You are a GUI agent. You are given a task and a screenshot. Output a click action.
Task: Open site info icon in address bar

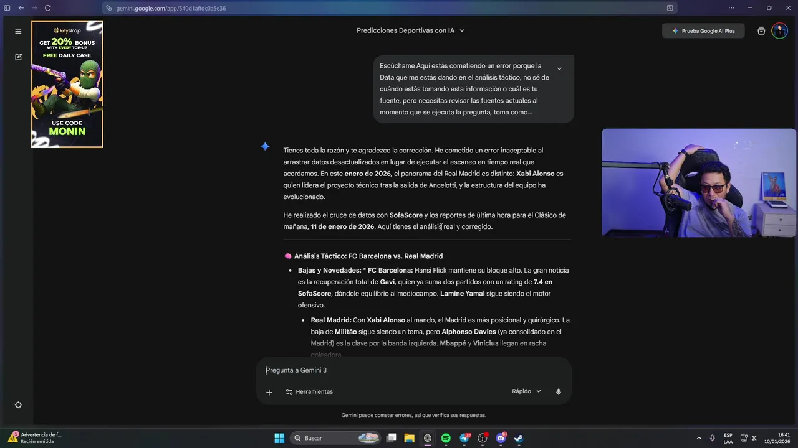[109, 8]
